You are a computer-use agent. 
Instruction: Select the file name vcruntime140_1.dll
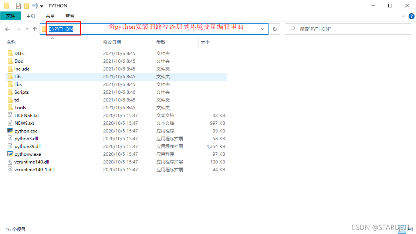(34, 170)
